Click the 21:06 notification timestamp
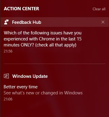This screenshot has width=109, height=117. click(x=8, y=99)
